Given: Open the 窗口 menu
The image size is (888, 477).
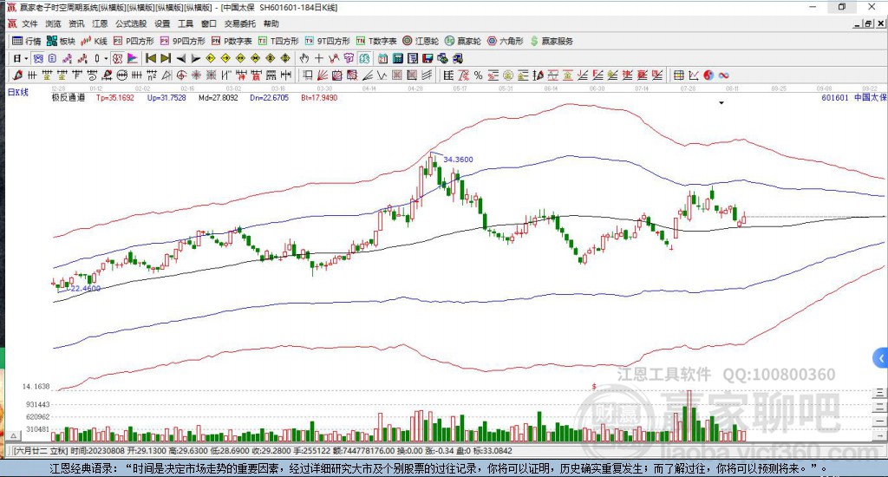Looking at the screenshot, I should [209, 23].
